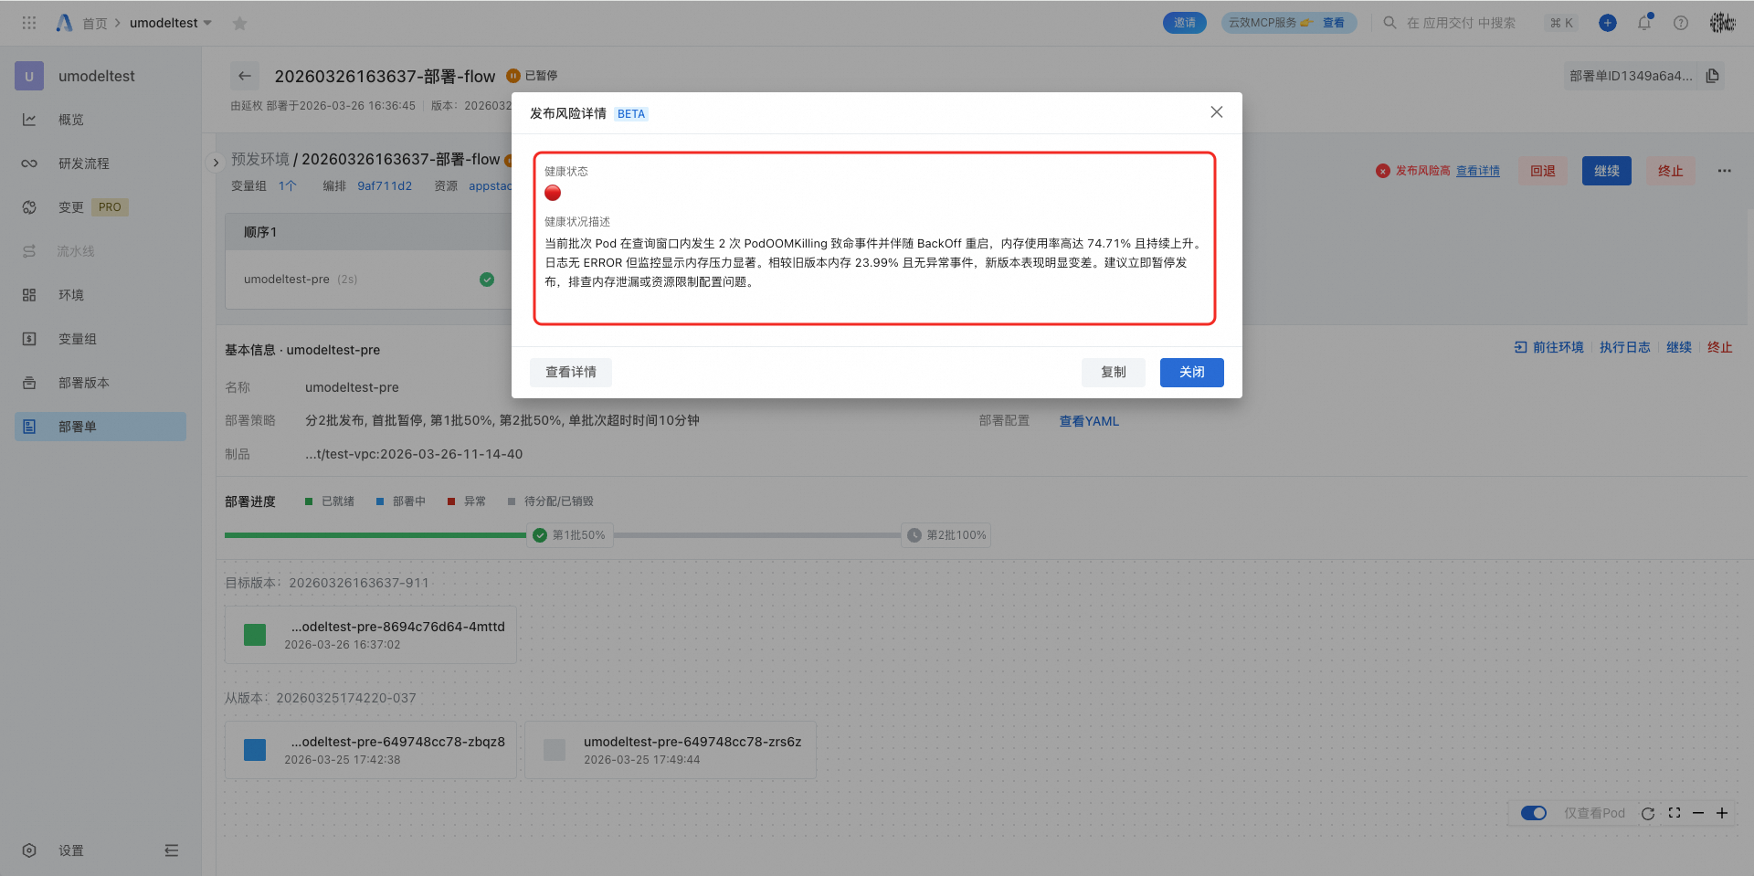Click the 第2批100% batch marker
Viewport: 1754px width, 876px height.
pyautogui.click(x=946, y=535)
